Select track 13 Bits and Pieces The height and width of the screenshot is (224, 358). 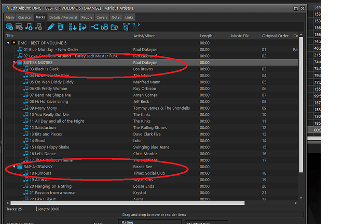(x=46, y=134)
